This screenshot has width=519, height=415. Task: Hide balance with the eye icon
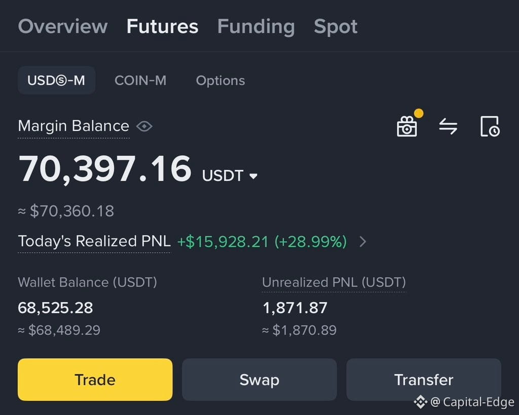144,126
